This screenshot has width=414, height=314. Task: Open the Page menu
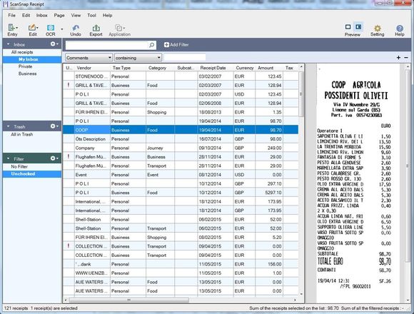point(59,15)
